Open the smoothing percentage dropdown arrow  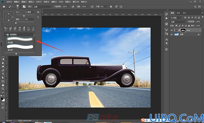[107, 7]
